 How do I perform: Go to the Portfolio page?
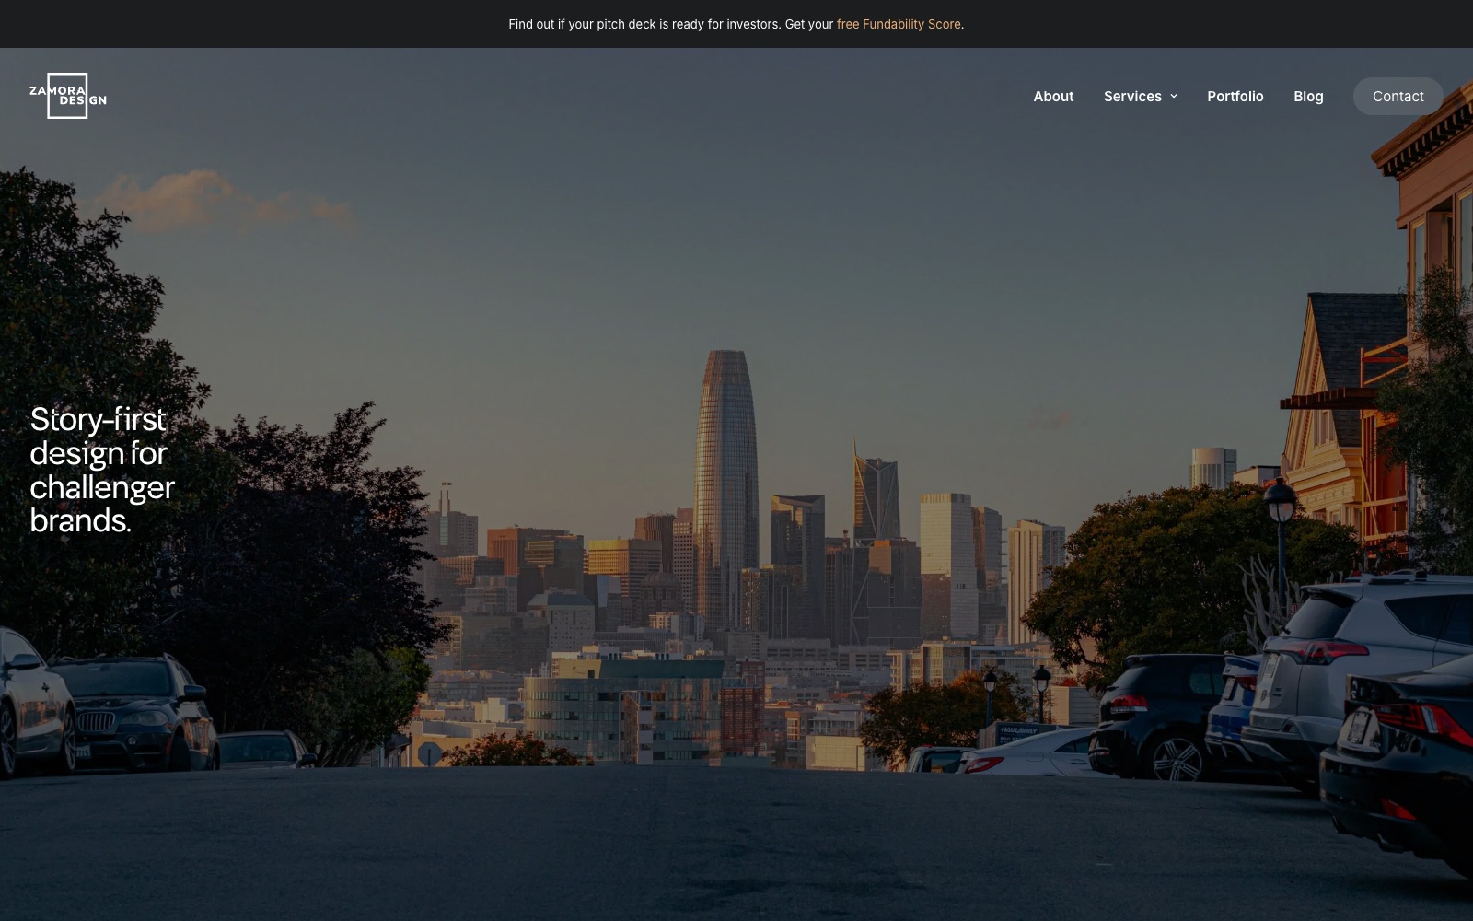[1235, 96]
